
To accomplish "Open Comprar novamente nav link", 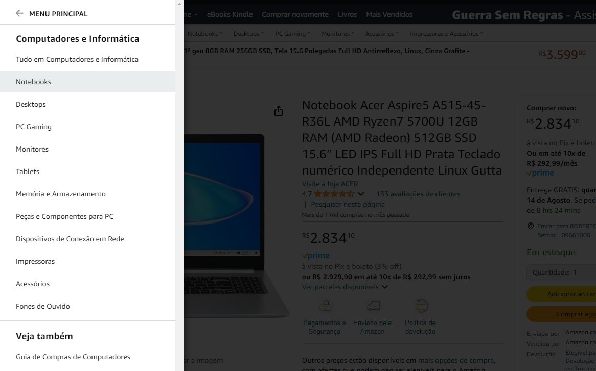I will [295, 14].
